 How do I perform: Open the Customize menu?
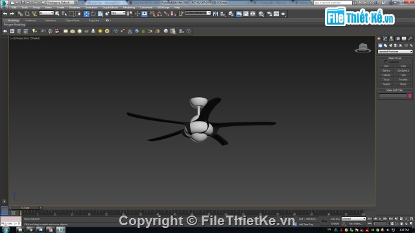(146, 7)
